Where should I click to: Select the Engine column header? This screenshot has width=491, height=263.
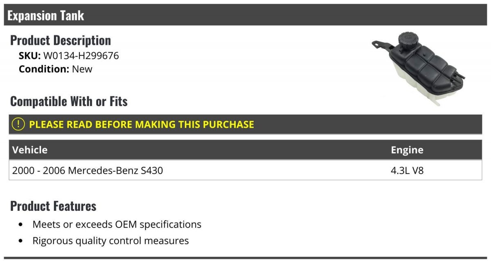pyautogui.click(x=407, y=150)
